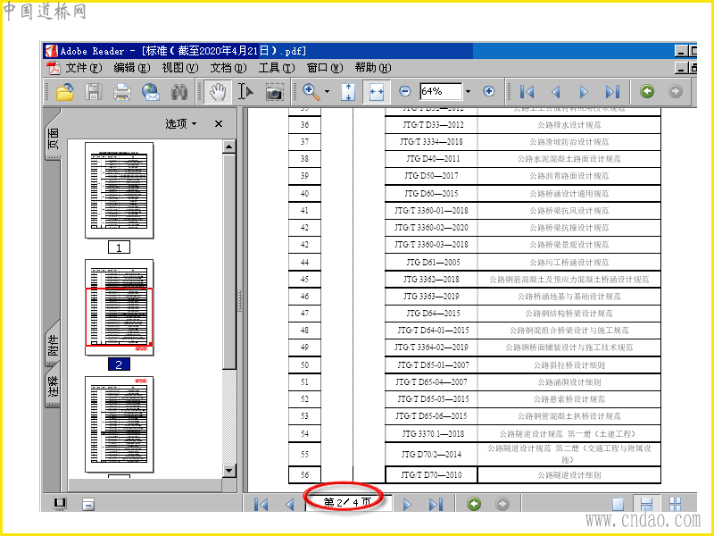Screen dimensions: 714x536
Task: Click cell JTG/T D70—2010
Action: [431, 475]
